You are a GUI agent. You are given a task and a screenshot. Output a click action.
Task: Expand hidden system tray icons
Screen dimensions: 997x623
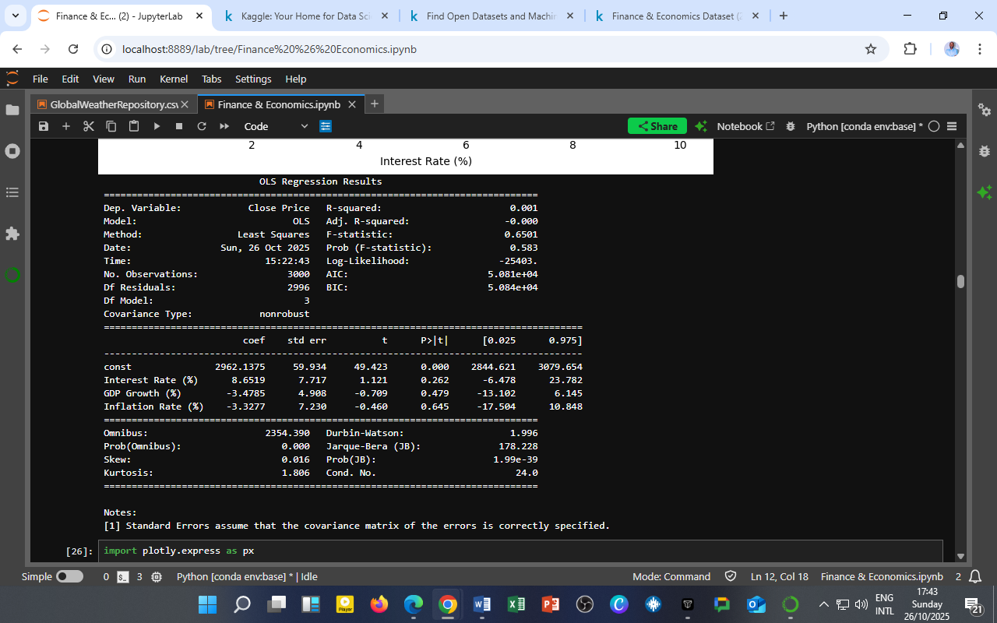click(823, 604)
